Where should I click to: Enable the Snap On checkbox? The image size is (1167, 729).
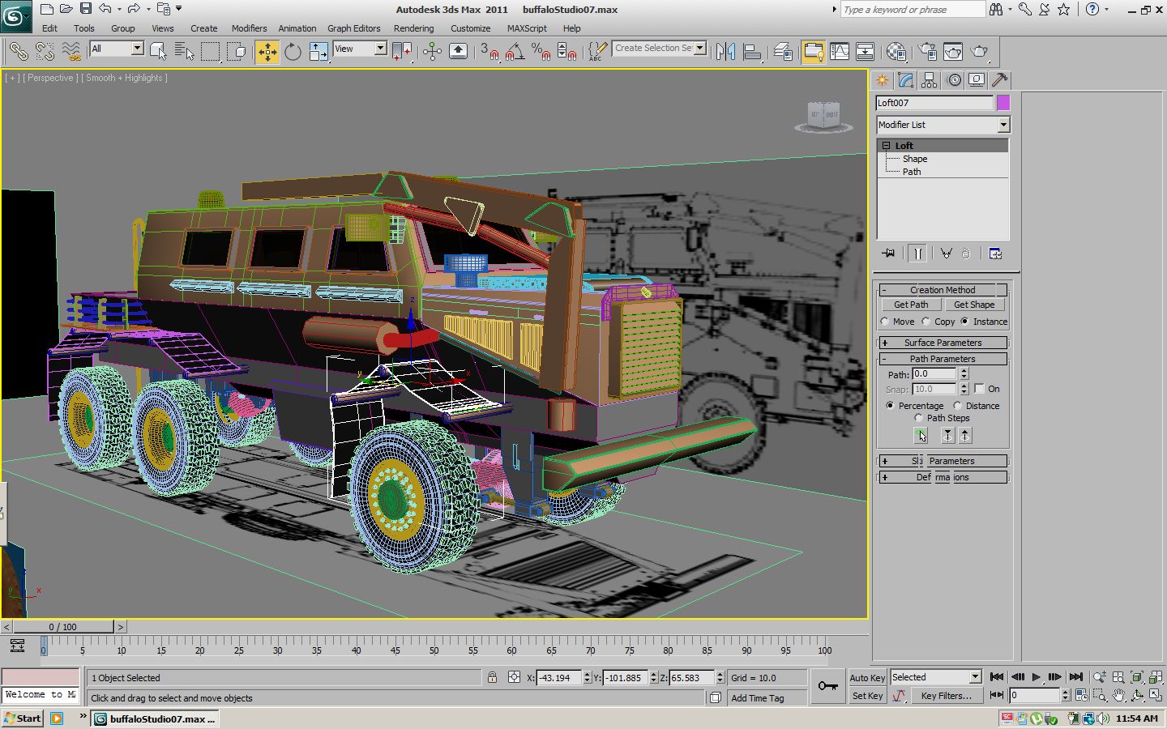tap(979, 389)
